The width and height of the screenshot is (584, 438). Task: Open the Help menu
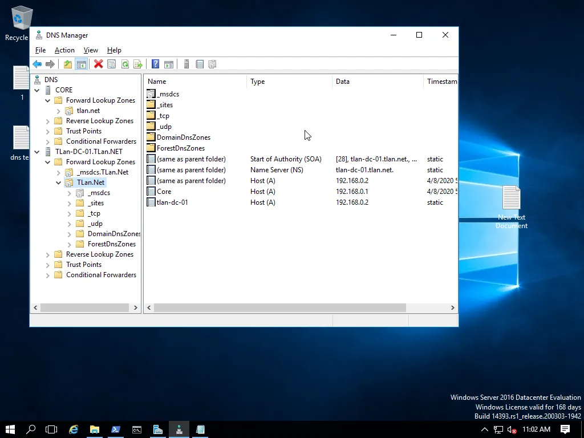pyautogui.click(x=114, y=50)
